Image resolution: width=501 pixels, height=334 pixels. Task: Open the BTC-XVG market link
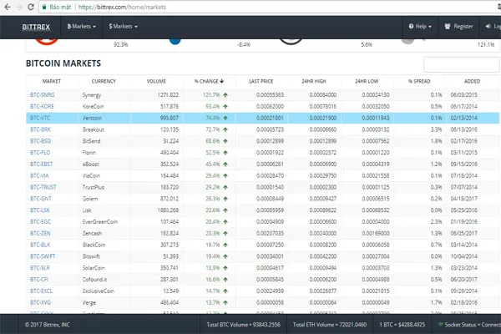(x=40, y=302)
